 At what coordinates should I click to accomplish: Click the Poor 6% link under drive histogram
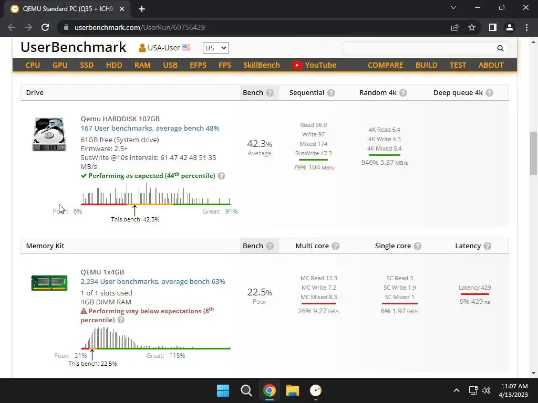(77, 211)
